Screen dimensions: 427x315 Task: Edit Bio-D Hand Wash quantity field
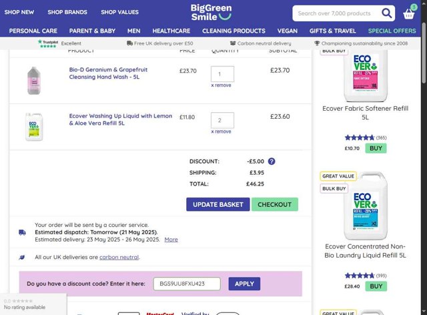[x=222, y=74]
